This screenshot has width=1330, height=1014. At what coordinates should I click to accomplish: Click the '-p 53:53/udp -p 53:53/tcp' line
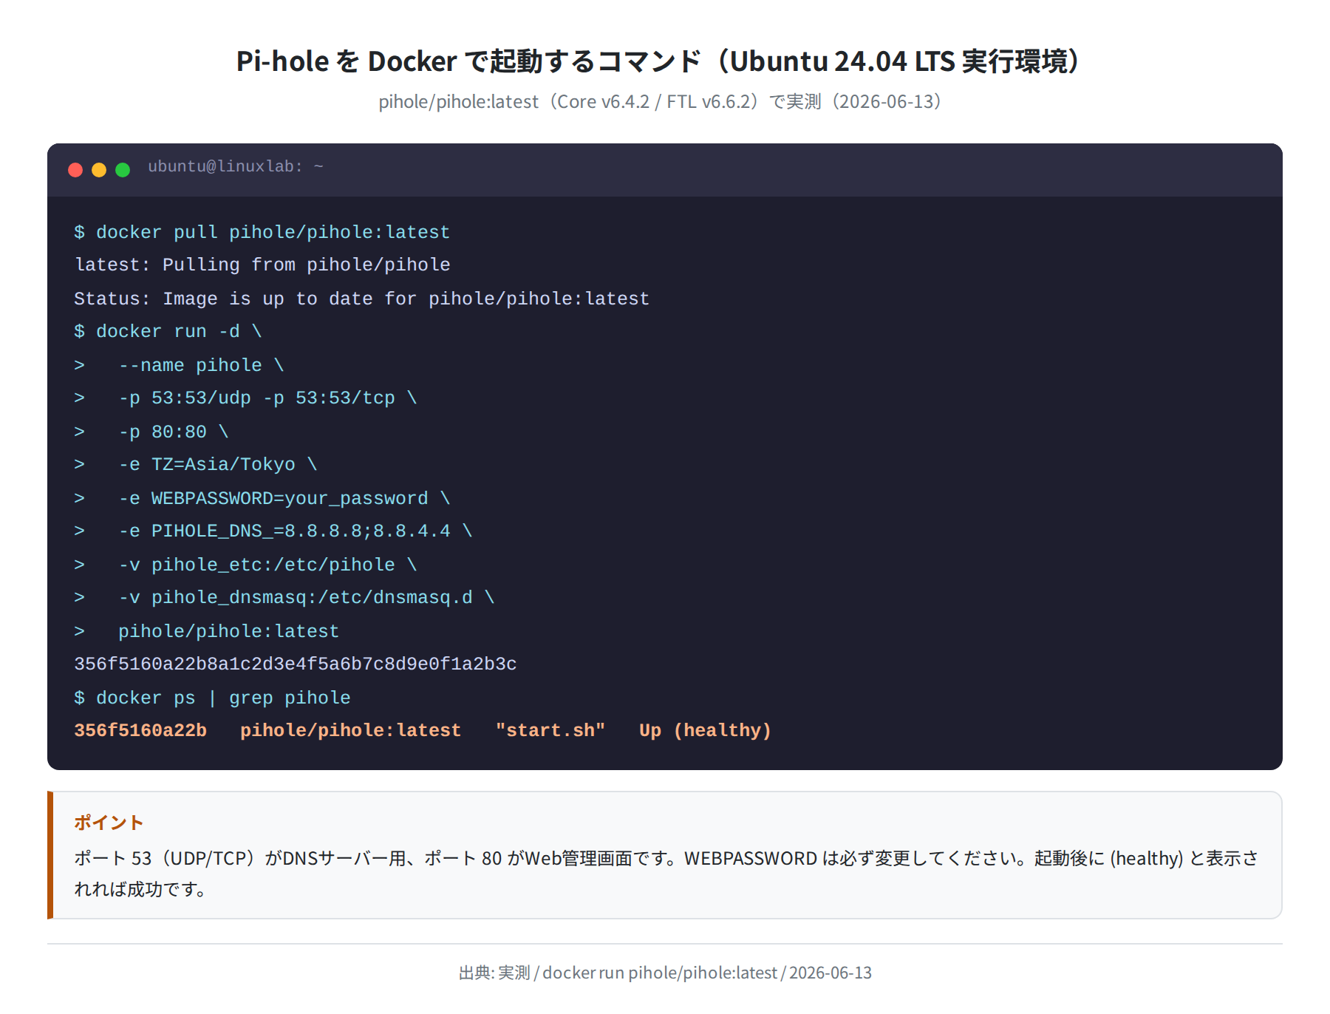tap(245, 398)
